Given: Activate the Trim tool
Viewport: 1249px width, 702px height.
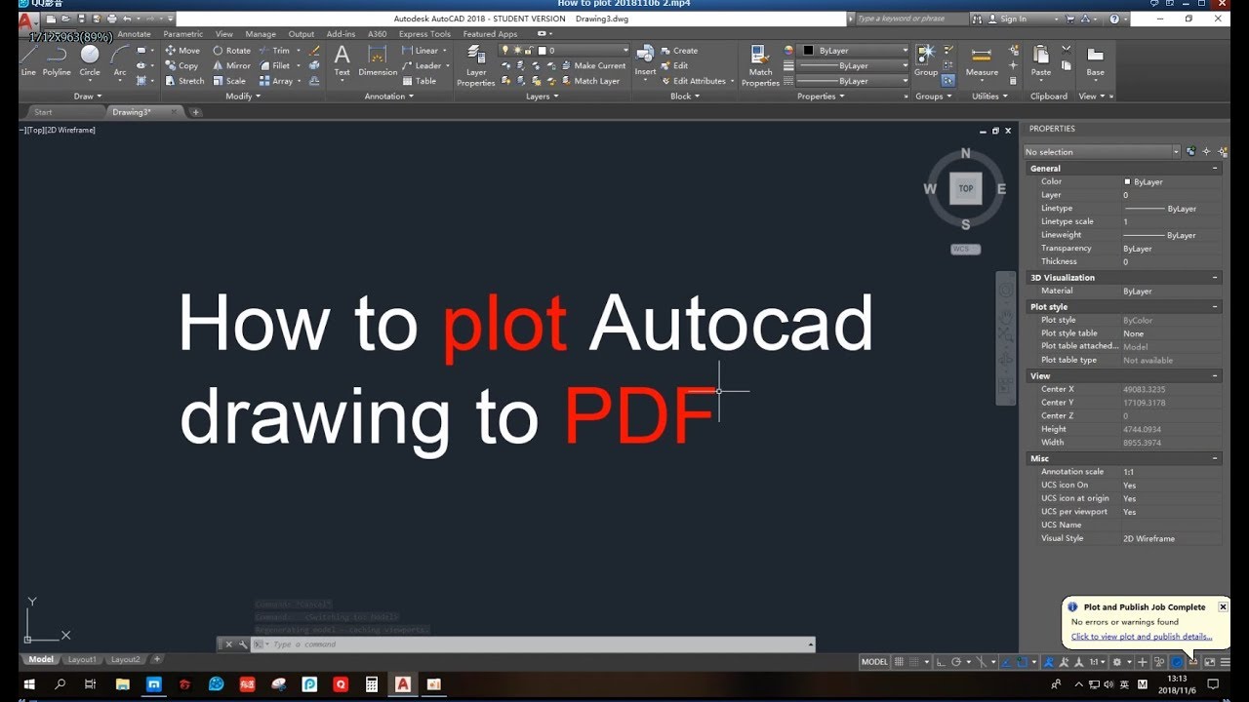Looking at the screenshot, I should 274,51.
